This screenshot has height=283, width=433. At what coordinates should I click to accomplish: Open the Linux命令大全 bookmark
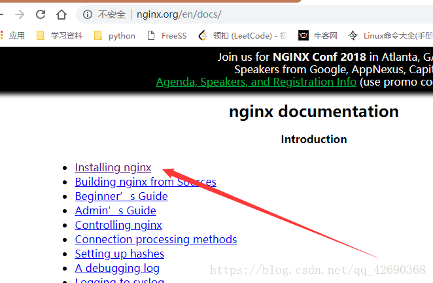pos(390,35)
